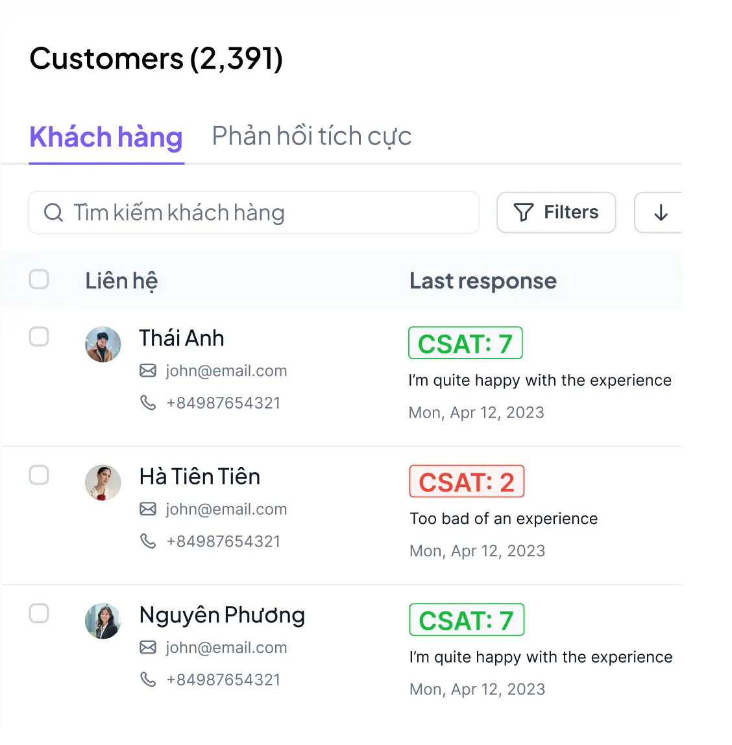Toggle the select-all checkbox in header
Viewport: 732px width, 745px height.
(39, 279)
